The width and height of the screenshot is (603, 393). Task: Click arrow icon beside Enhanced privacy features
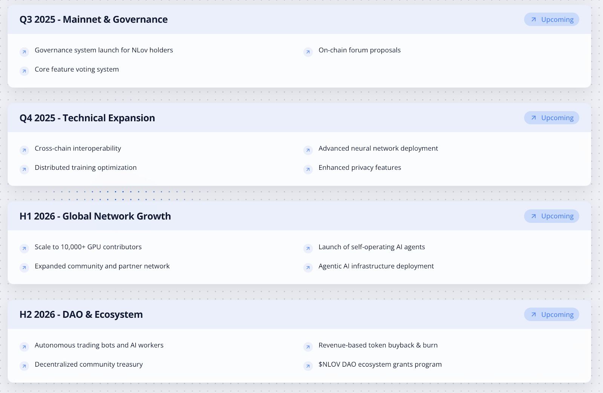(308, 169)
